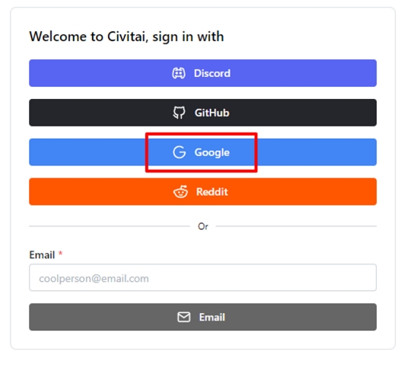Click the Welcome to Civitai heading
Screen dimensions: 417x374
click(126, 37)
